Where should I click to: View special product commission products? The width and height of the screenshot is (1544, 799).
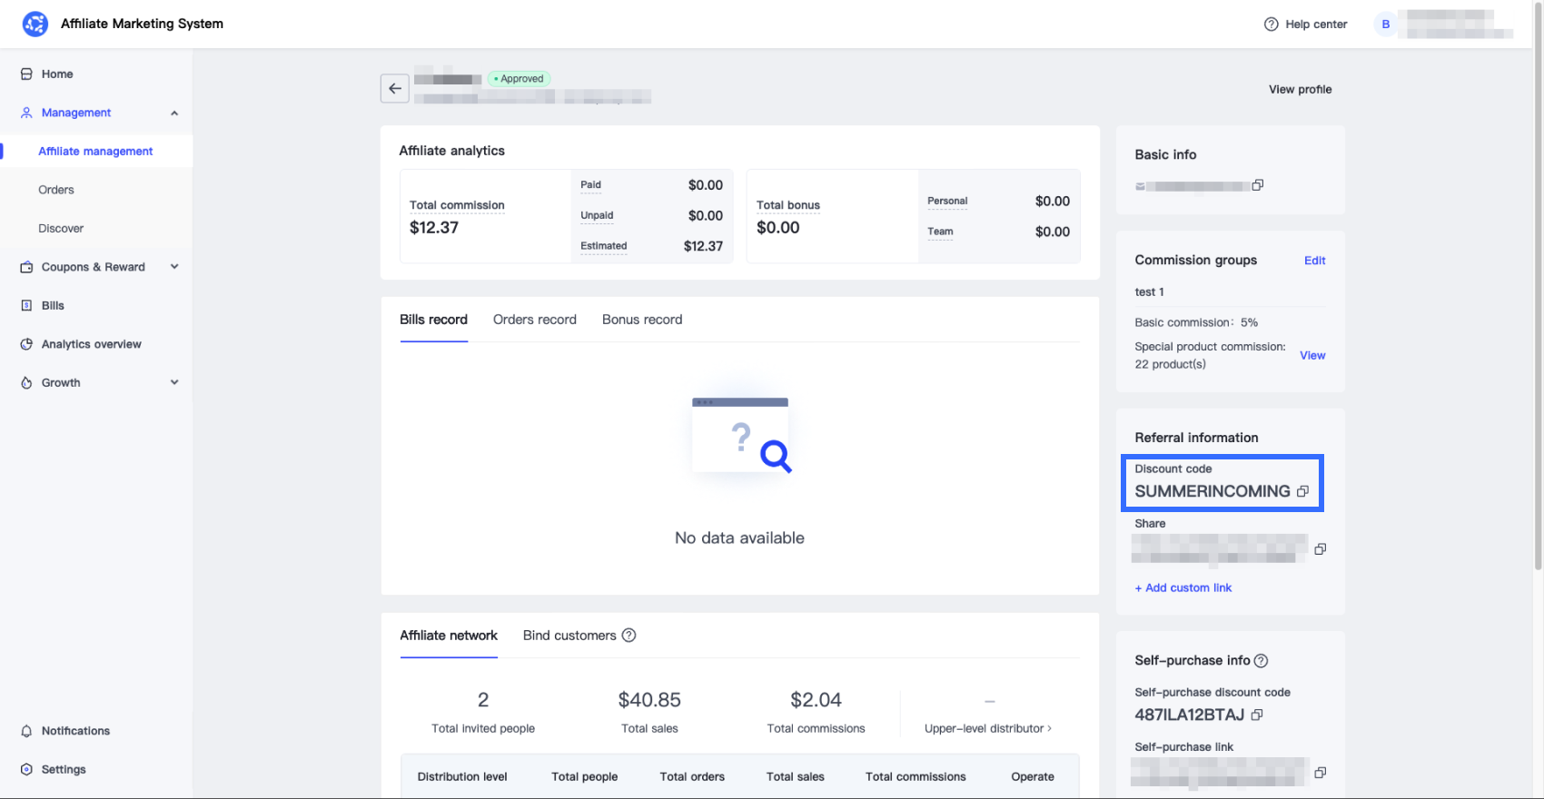(x=1311, y=355)
